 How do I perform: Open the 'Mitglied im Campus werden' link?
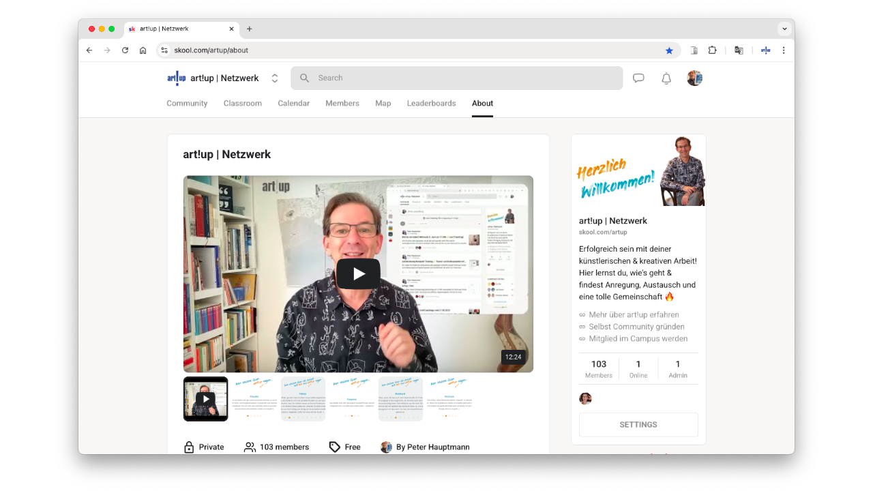638,339
